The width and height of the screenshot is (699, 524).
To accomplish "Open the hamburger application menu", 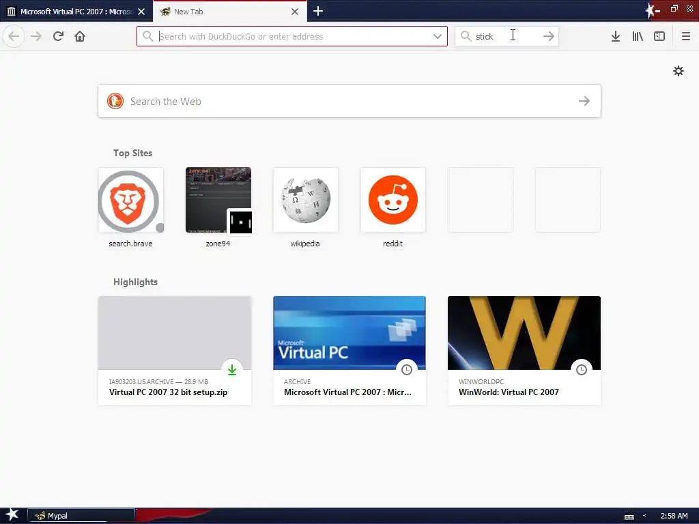I will pos(685,36).
